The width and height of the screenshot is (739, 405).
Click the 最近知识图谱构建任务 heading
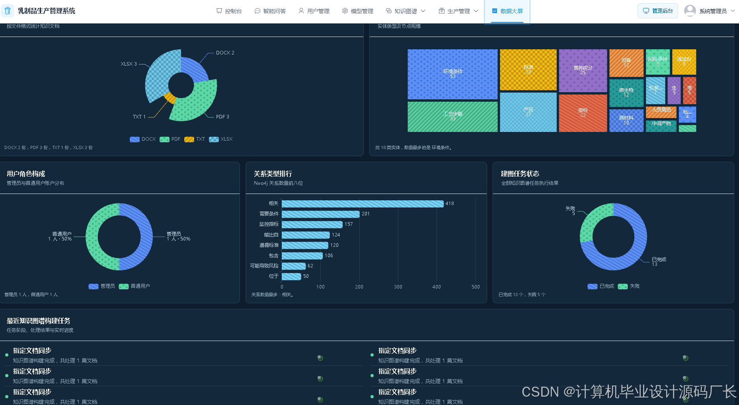point(39,321)
